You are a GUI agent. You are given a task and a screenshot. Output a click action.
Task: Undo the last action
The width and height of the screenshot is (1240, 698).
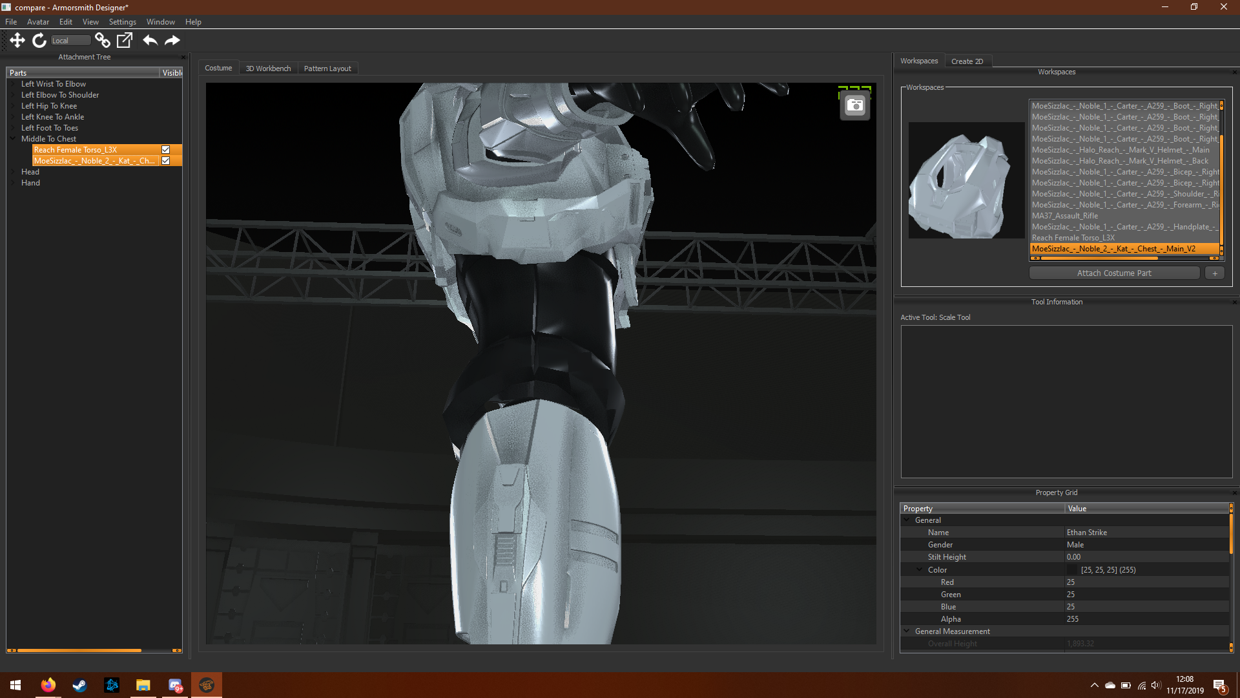[150, 41]
